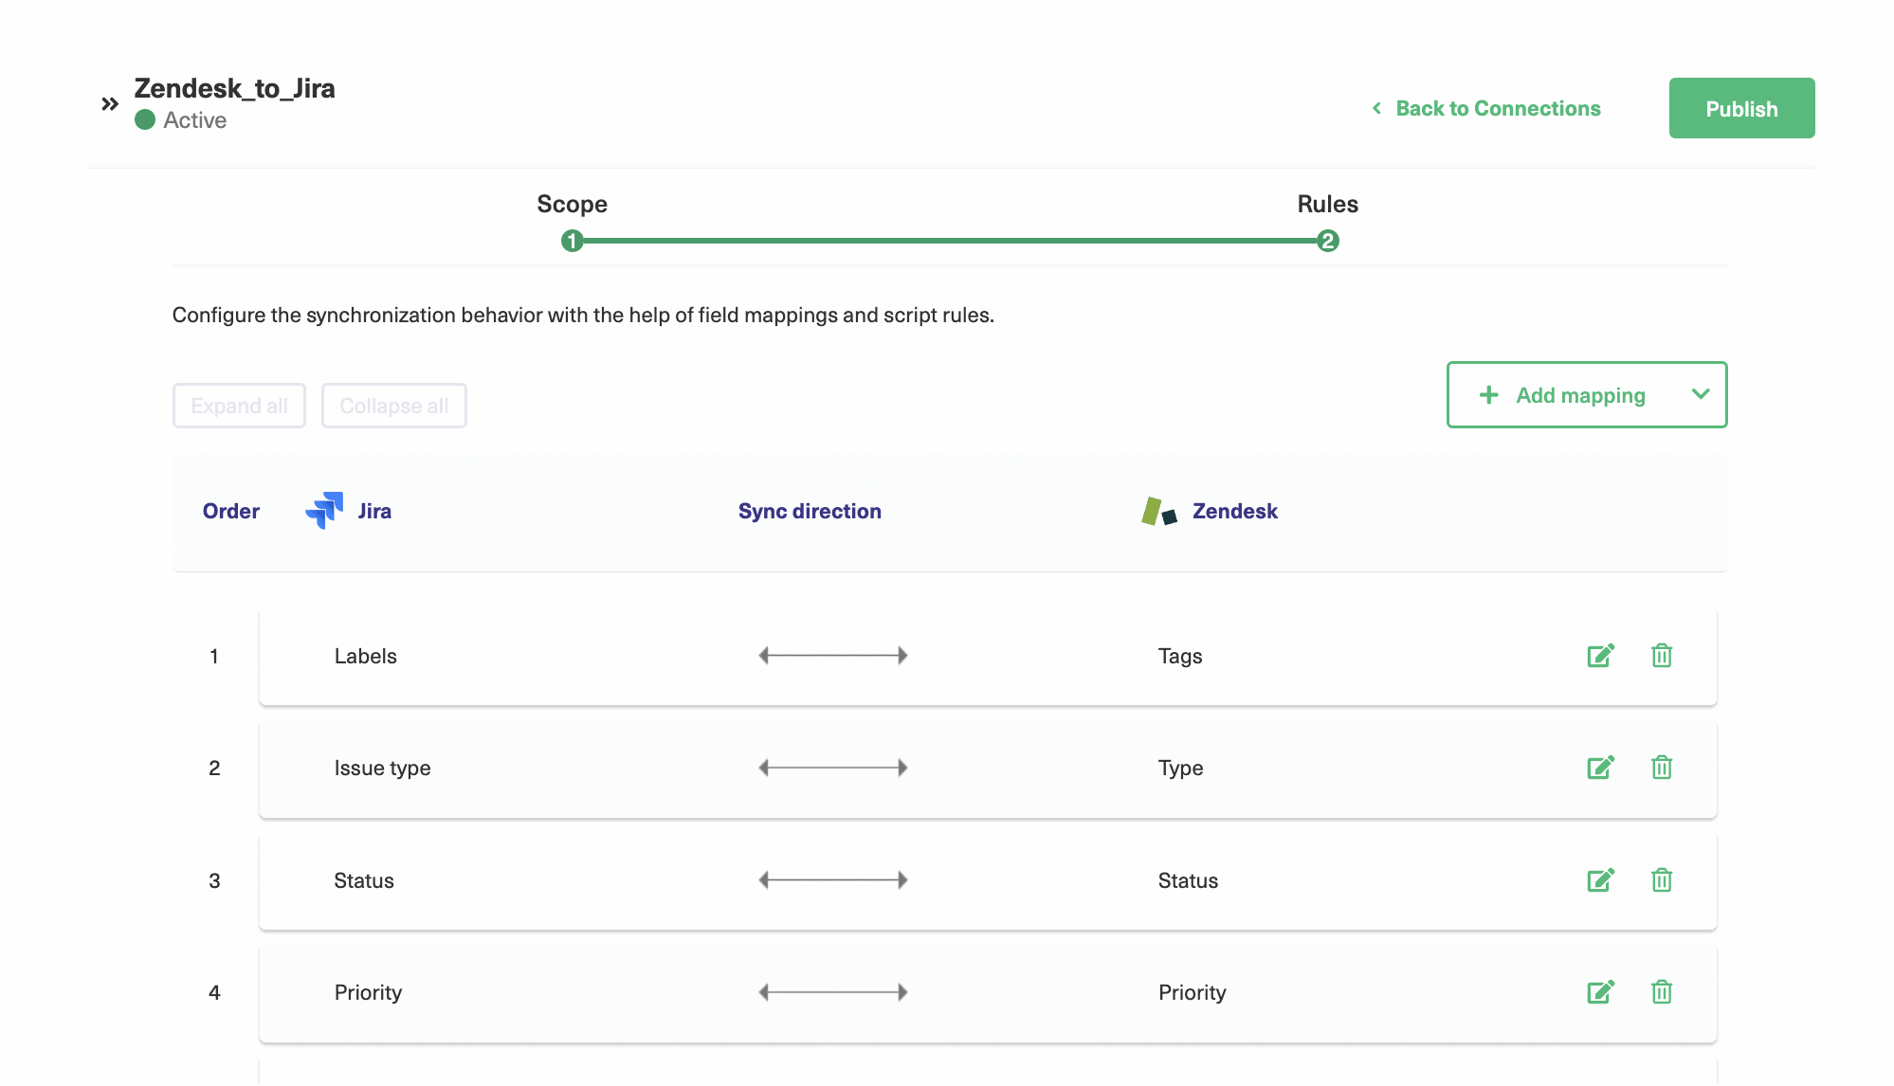The height and width of the screenshot is (1086, 1894).
Task: Expand the sidebar with the double-chevron
Action: click(108, 103)
